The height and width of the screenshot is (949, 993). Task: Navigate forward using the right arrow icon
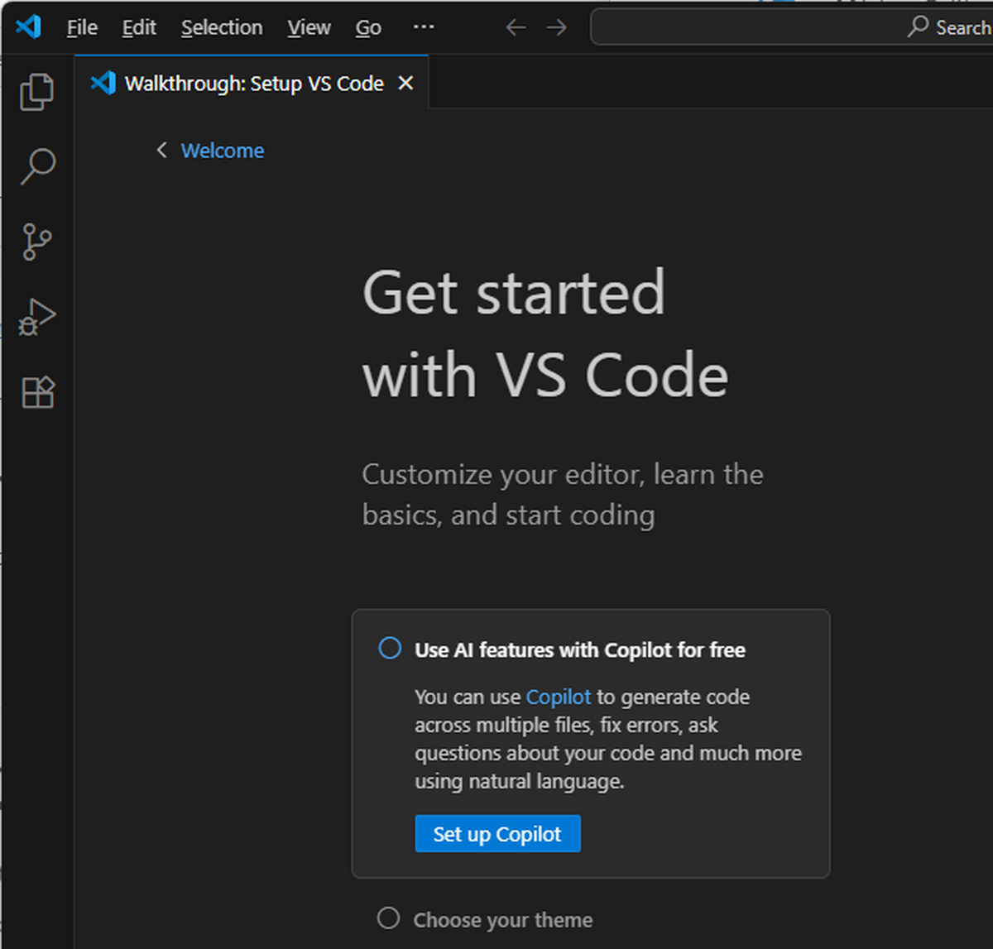pyautogui.click(x=556, y=27)
